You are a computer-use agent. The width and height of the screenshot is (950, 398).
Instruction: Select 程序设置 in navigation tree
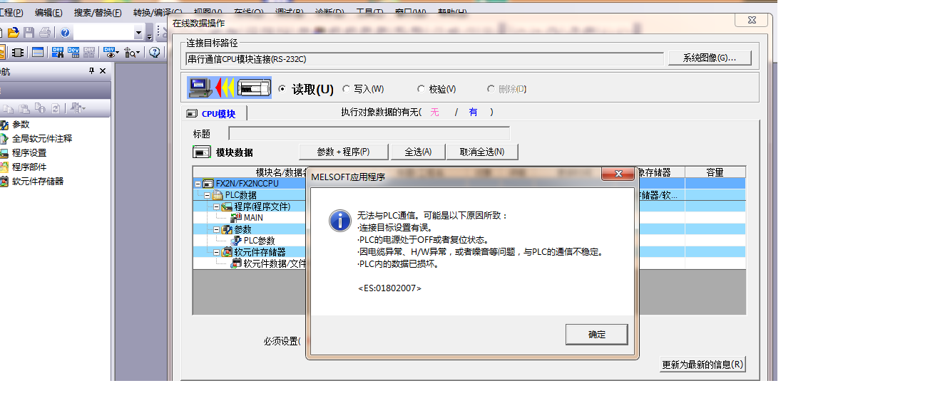29,153
